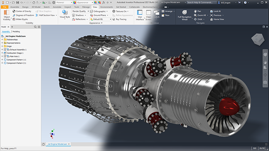The image size is (269, 151).
Task: Enable Ray Tracing
Action: pos(119,19)
